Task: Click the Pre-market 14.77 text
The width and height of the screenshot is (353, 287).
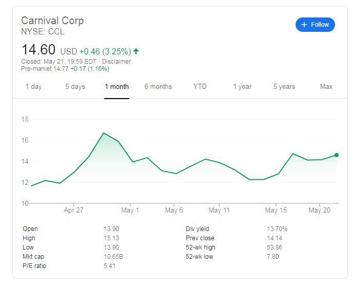Action: [45, 69]
